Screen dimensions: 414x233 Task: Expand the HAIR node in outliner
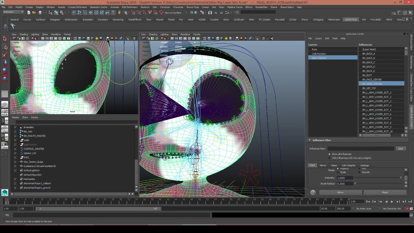coord(15,140)
